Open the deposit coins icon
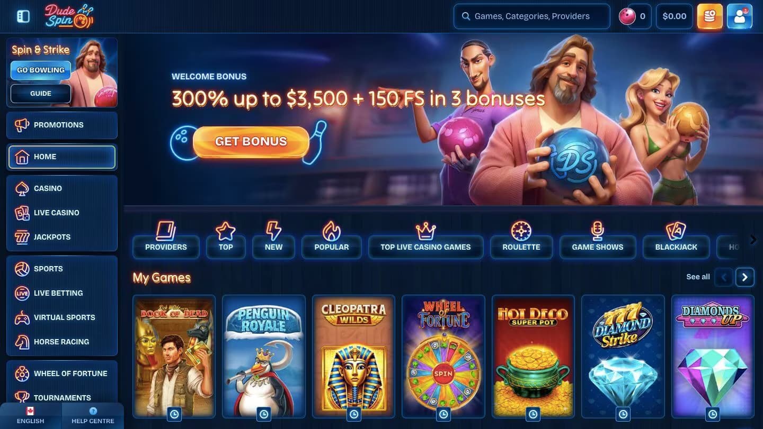763x429 pixels. click(x=709, y=16)
